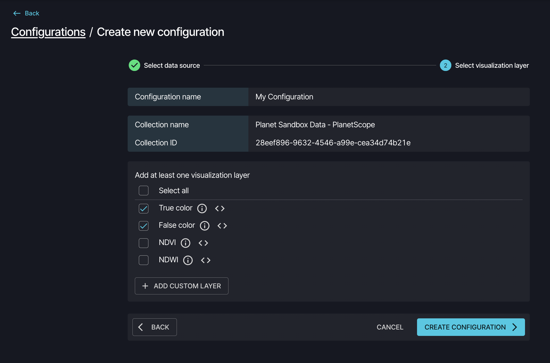Click the Cancel button
The width and height of the screenshot is (550, 363).
(390, 327)
